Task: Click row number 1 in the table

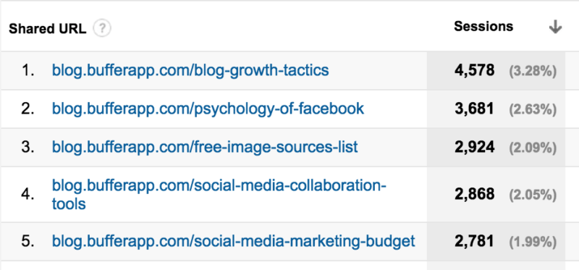Action: 28,70
